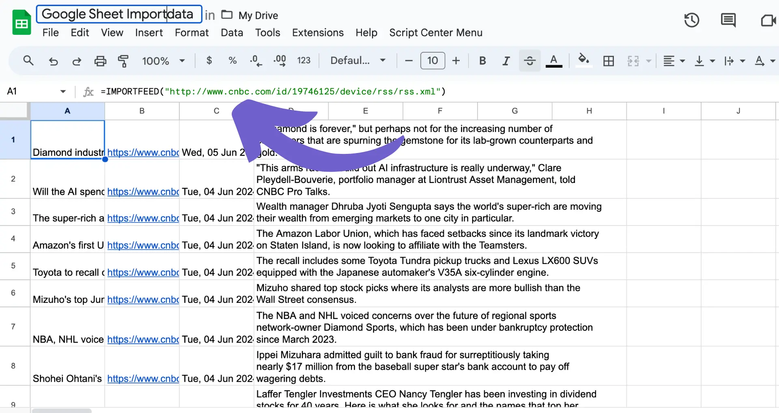Image resolution: width=779 pixels, height=413 pixels.
Task: Click the horizontal scrollbar at the bottom
Action: 62,411
